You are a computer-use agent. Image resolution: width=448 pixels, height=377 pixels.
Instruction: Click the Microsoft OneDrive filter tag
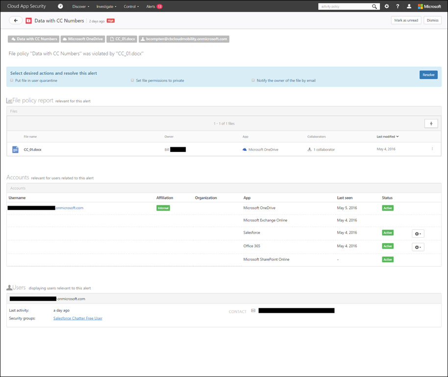click(x=83, y=39)
